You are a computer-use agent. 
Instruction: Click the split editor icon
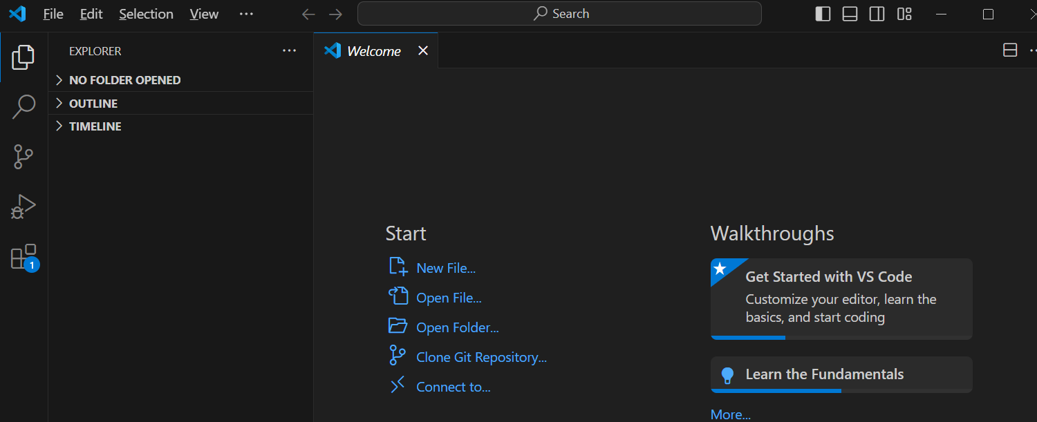pyautogui.click(x=1010, y=50)
